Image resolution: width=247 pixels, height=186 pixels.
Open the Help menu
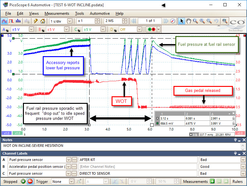click(119, 13)
